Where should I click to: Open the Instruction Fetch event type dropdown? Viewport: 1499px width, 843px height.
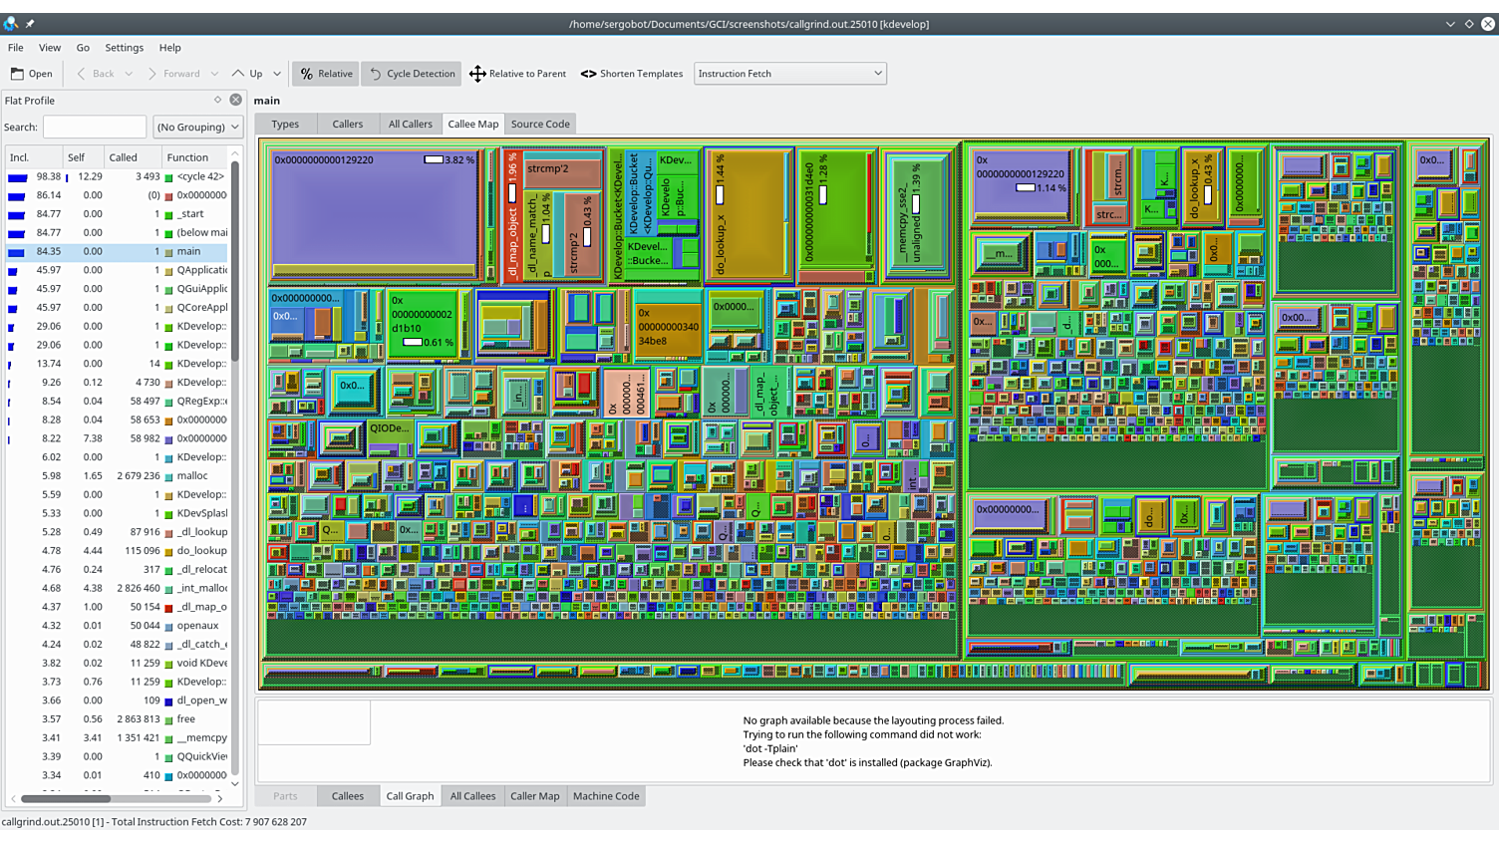[x=789, y=74]
